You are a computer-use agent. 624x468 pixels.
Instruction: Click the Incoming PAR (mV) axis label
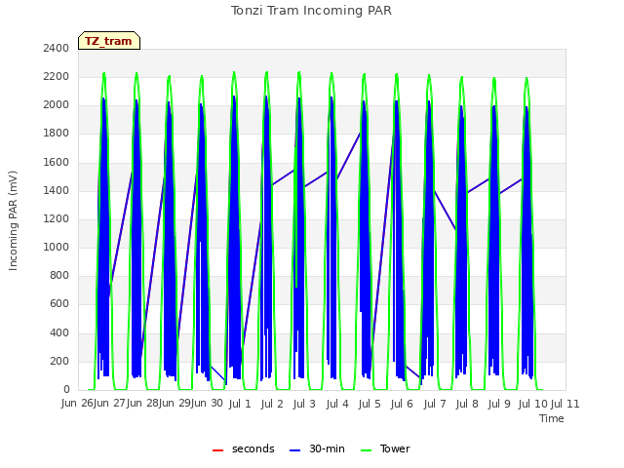[13, 220]
